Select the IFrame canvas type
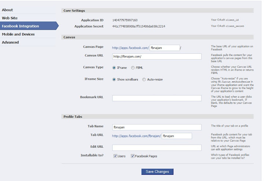Viewport: 264px width, 181px height. [114, 68]
